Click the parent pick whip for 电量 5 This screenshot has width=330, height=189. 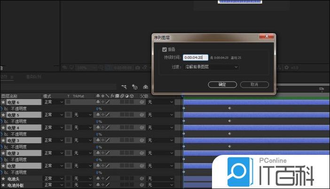point(141,115)
